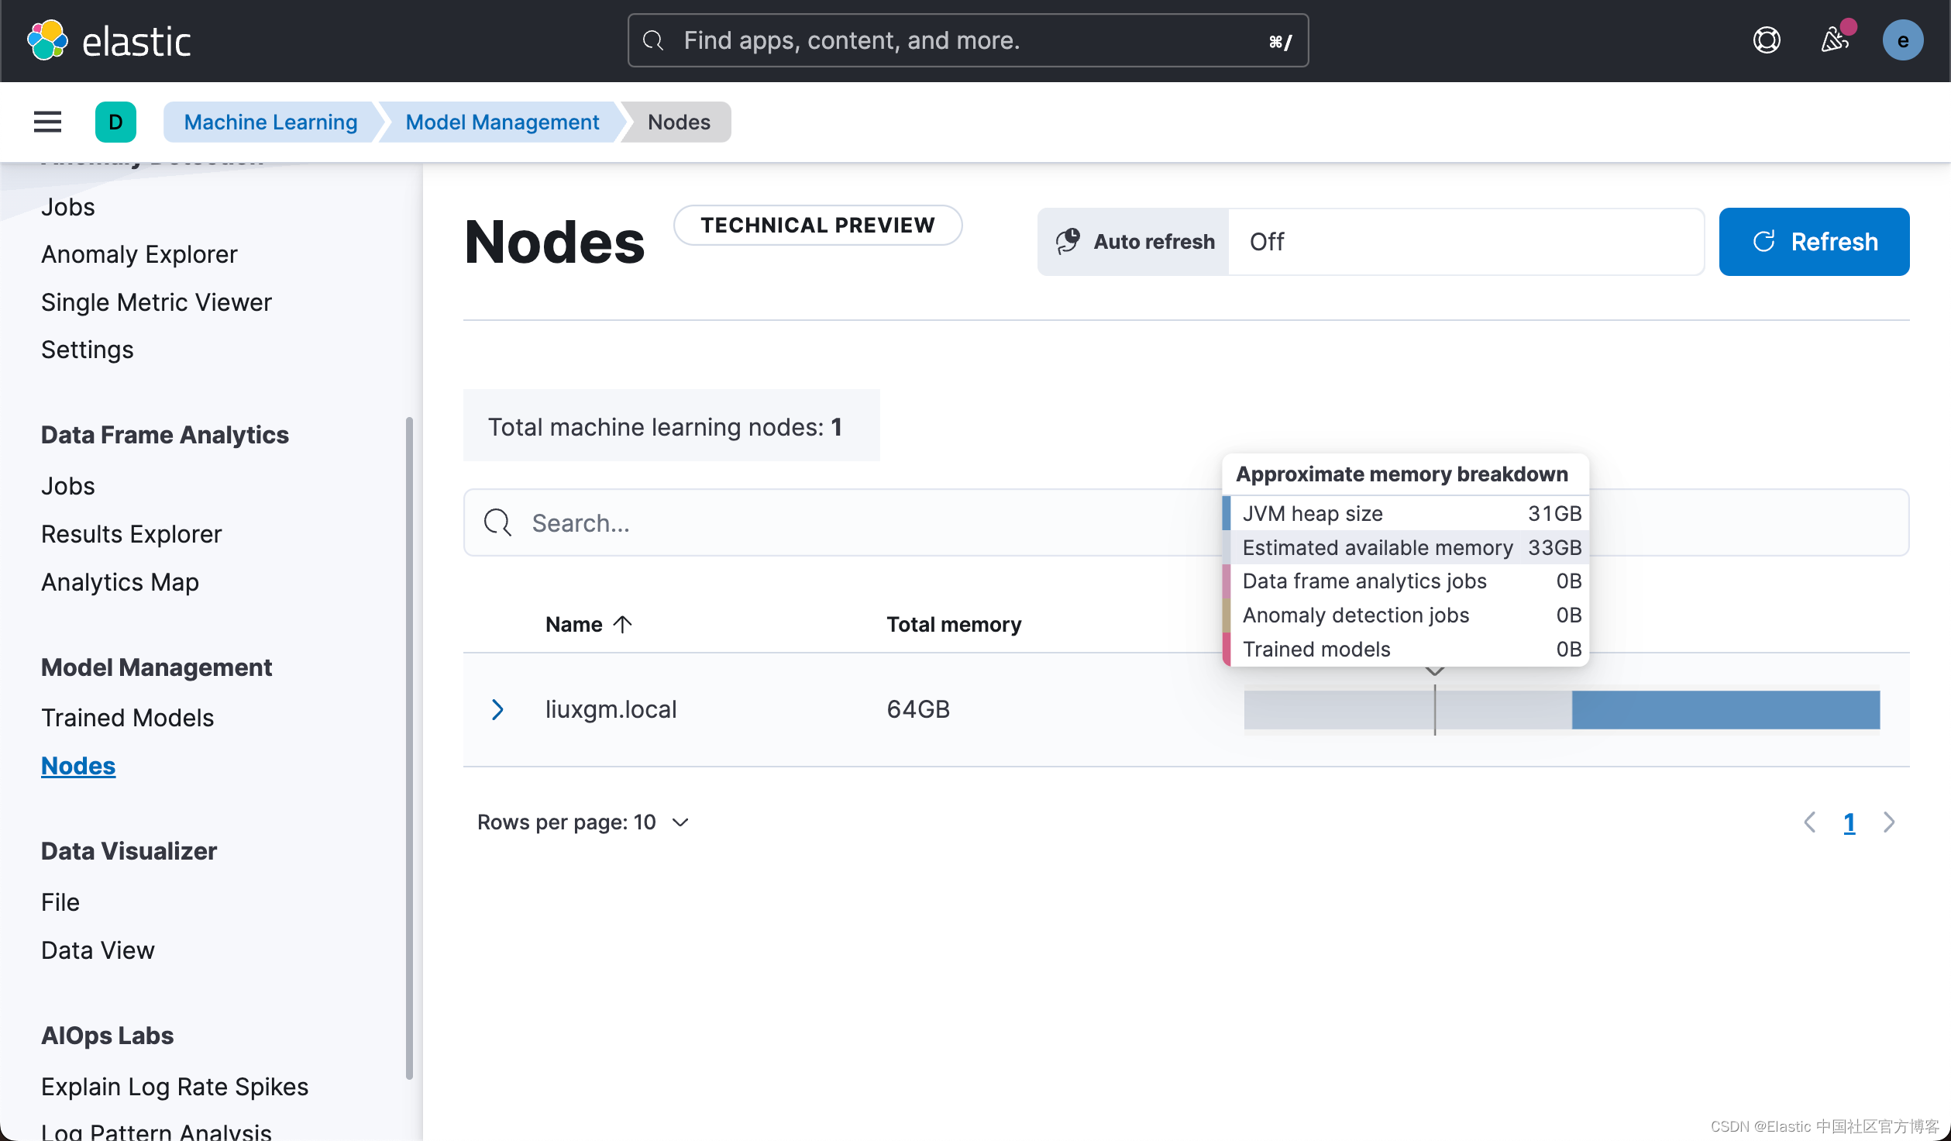Click the JVM heap size tooltip row
Screen dimensions: 1951x1141
1406,513
